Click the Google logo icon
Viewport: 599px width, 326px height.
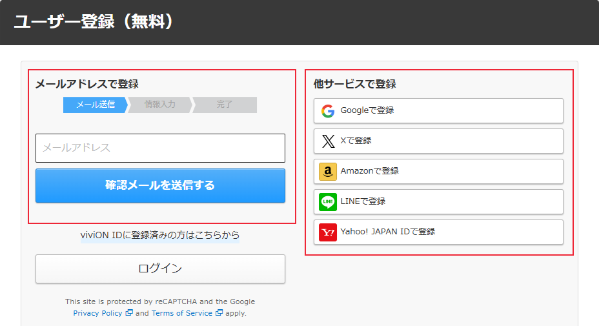click(328, 110)
